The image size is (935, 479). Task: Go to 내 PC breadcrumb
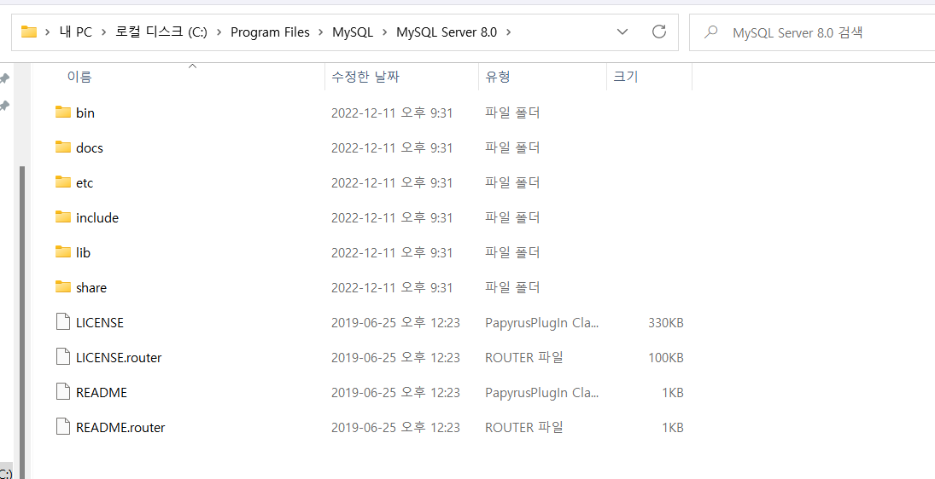(76, 32)
